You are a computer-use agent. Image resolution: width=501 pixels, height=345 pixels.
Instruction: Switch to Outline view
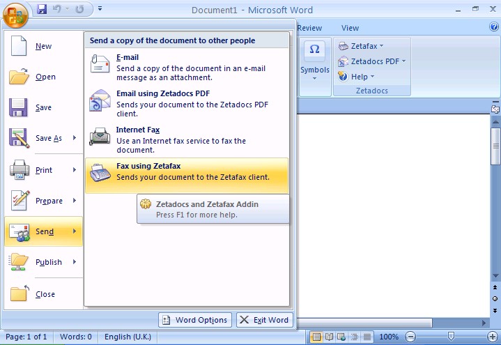click(355, 337)
